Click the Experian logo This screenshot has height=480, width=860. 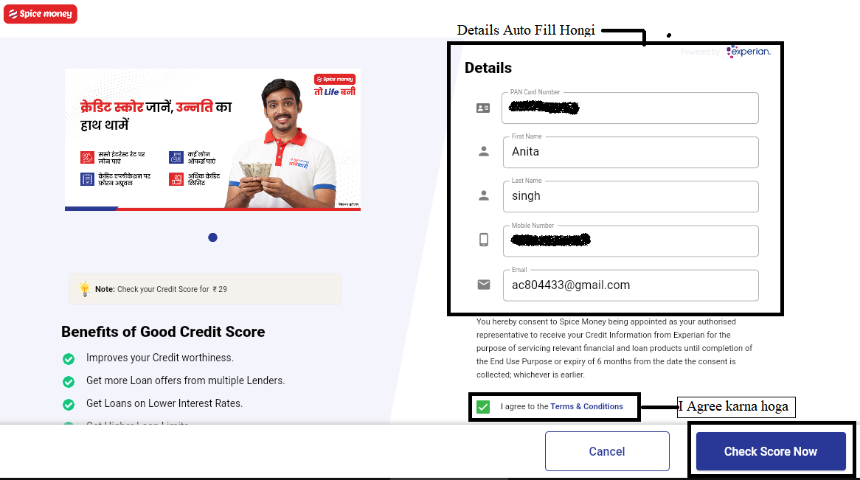point(749,52)
